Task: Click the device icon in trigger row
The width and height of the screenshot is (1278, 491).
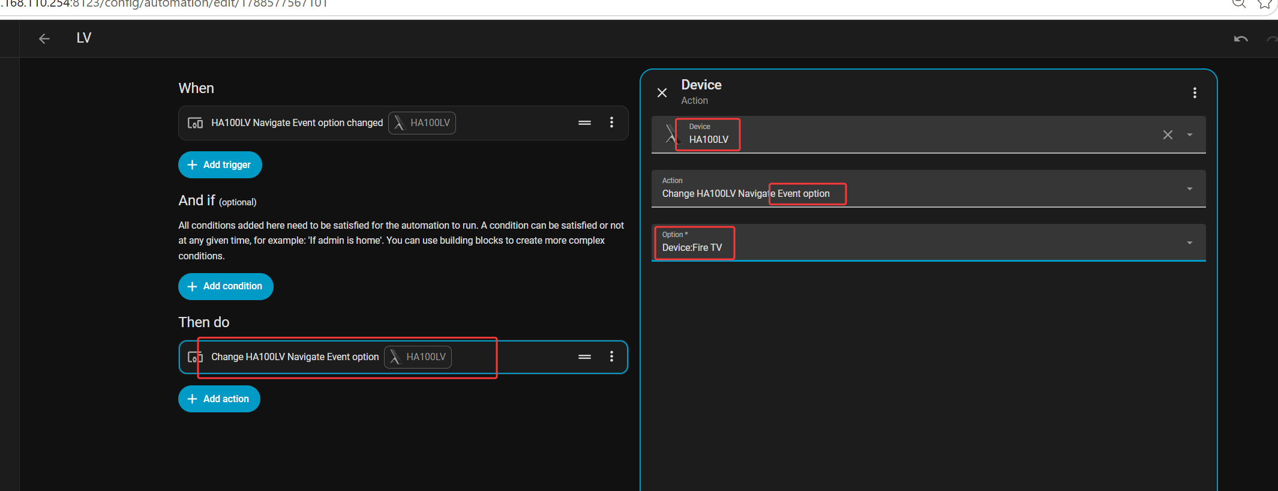Action: pos(195,123)
